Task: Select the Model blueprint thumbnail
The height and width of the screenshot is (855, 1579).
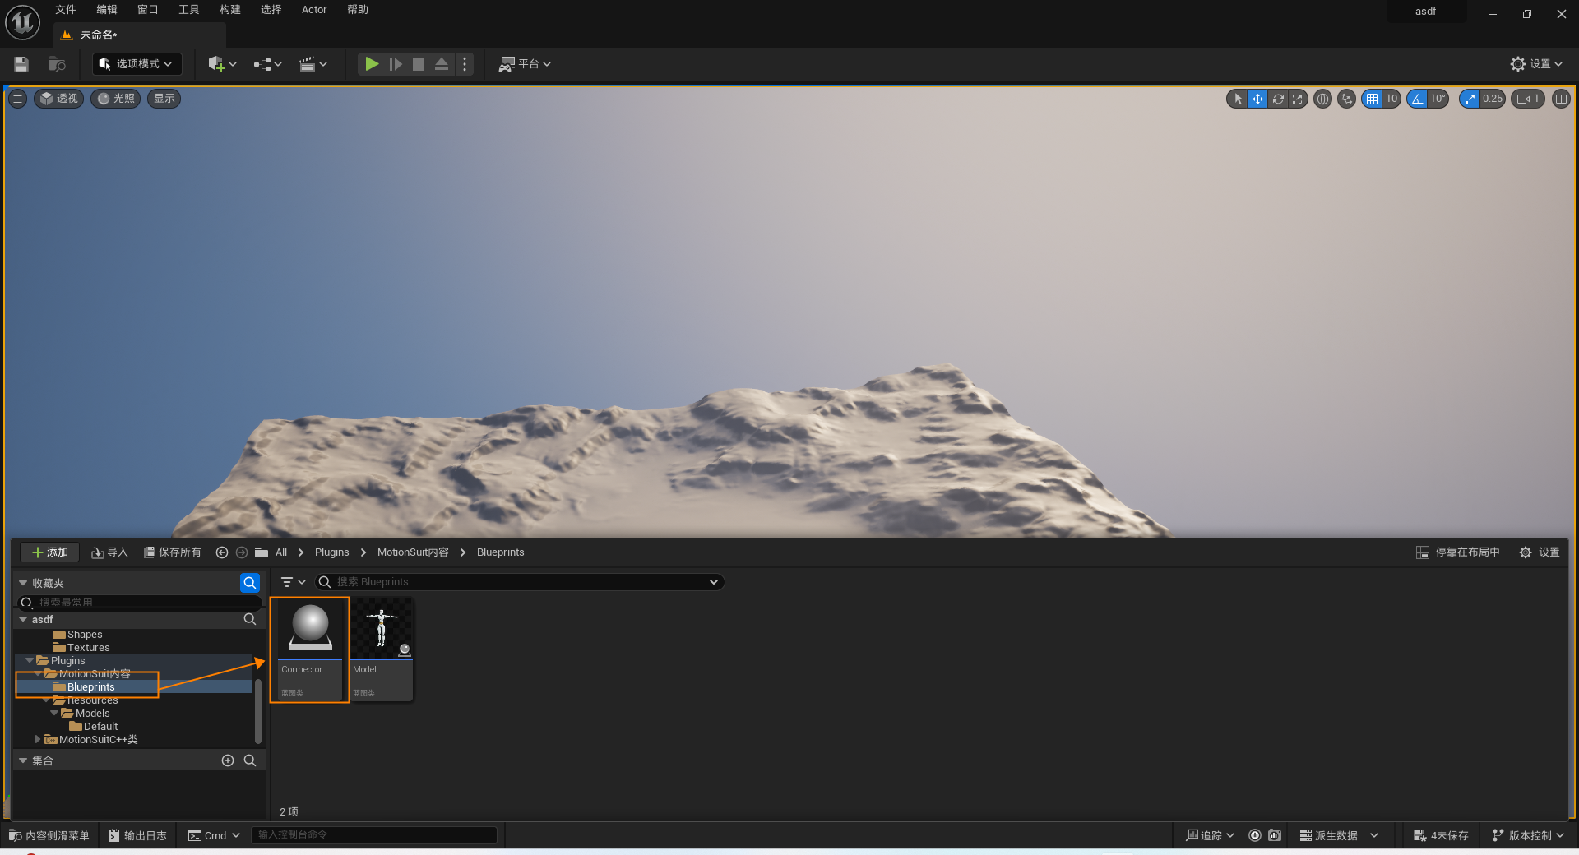Action: (382, 648)
